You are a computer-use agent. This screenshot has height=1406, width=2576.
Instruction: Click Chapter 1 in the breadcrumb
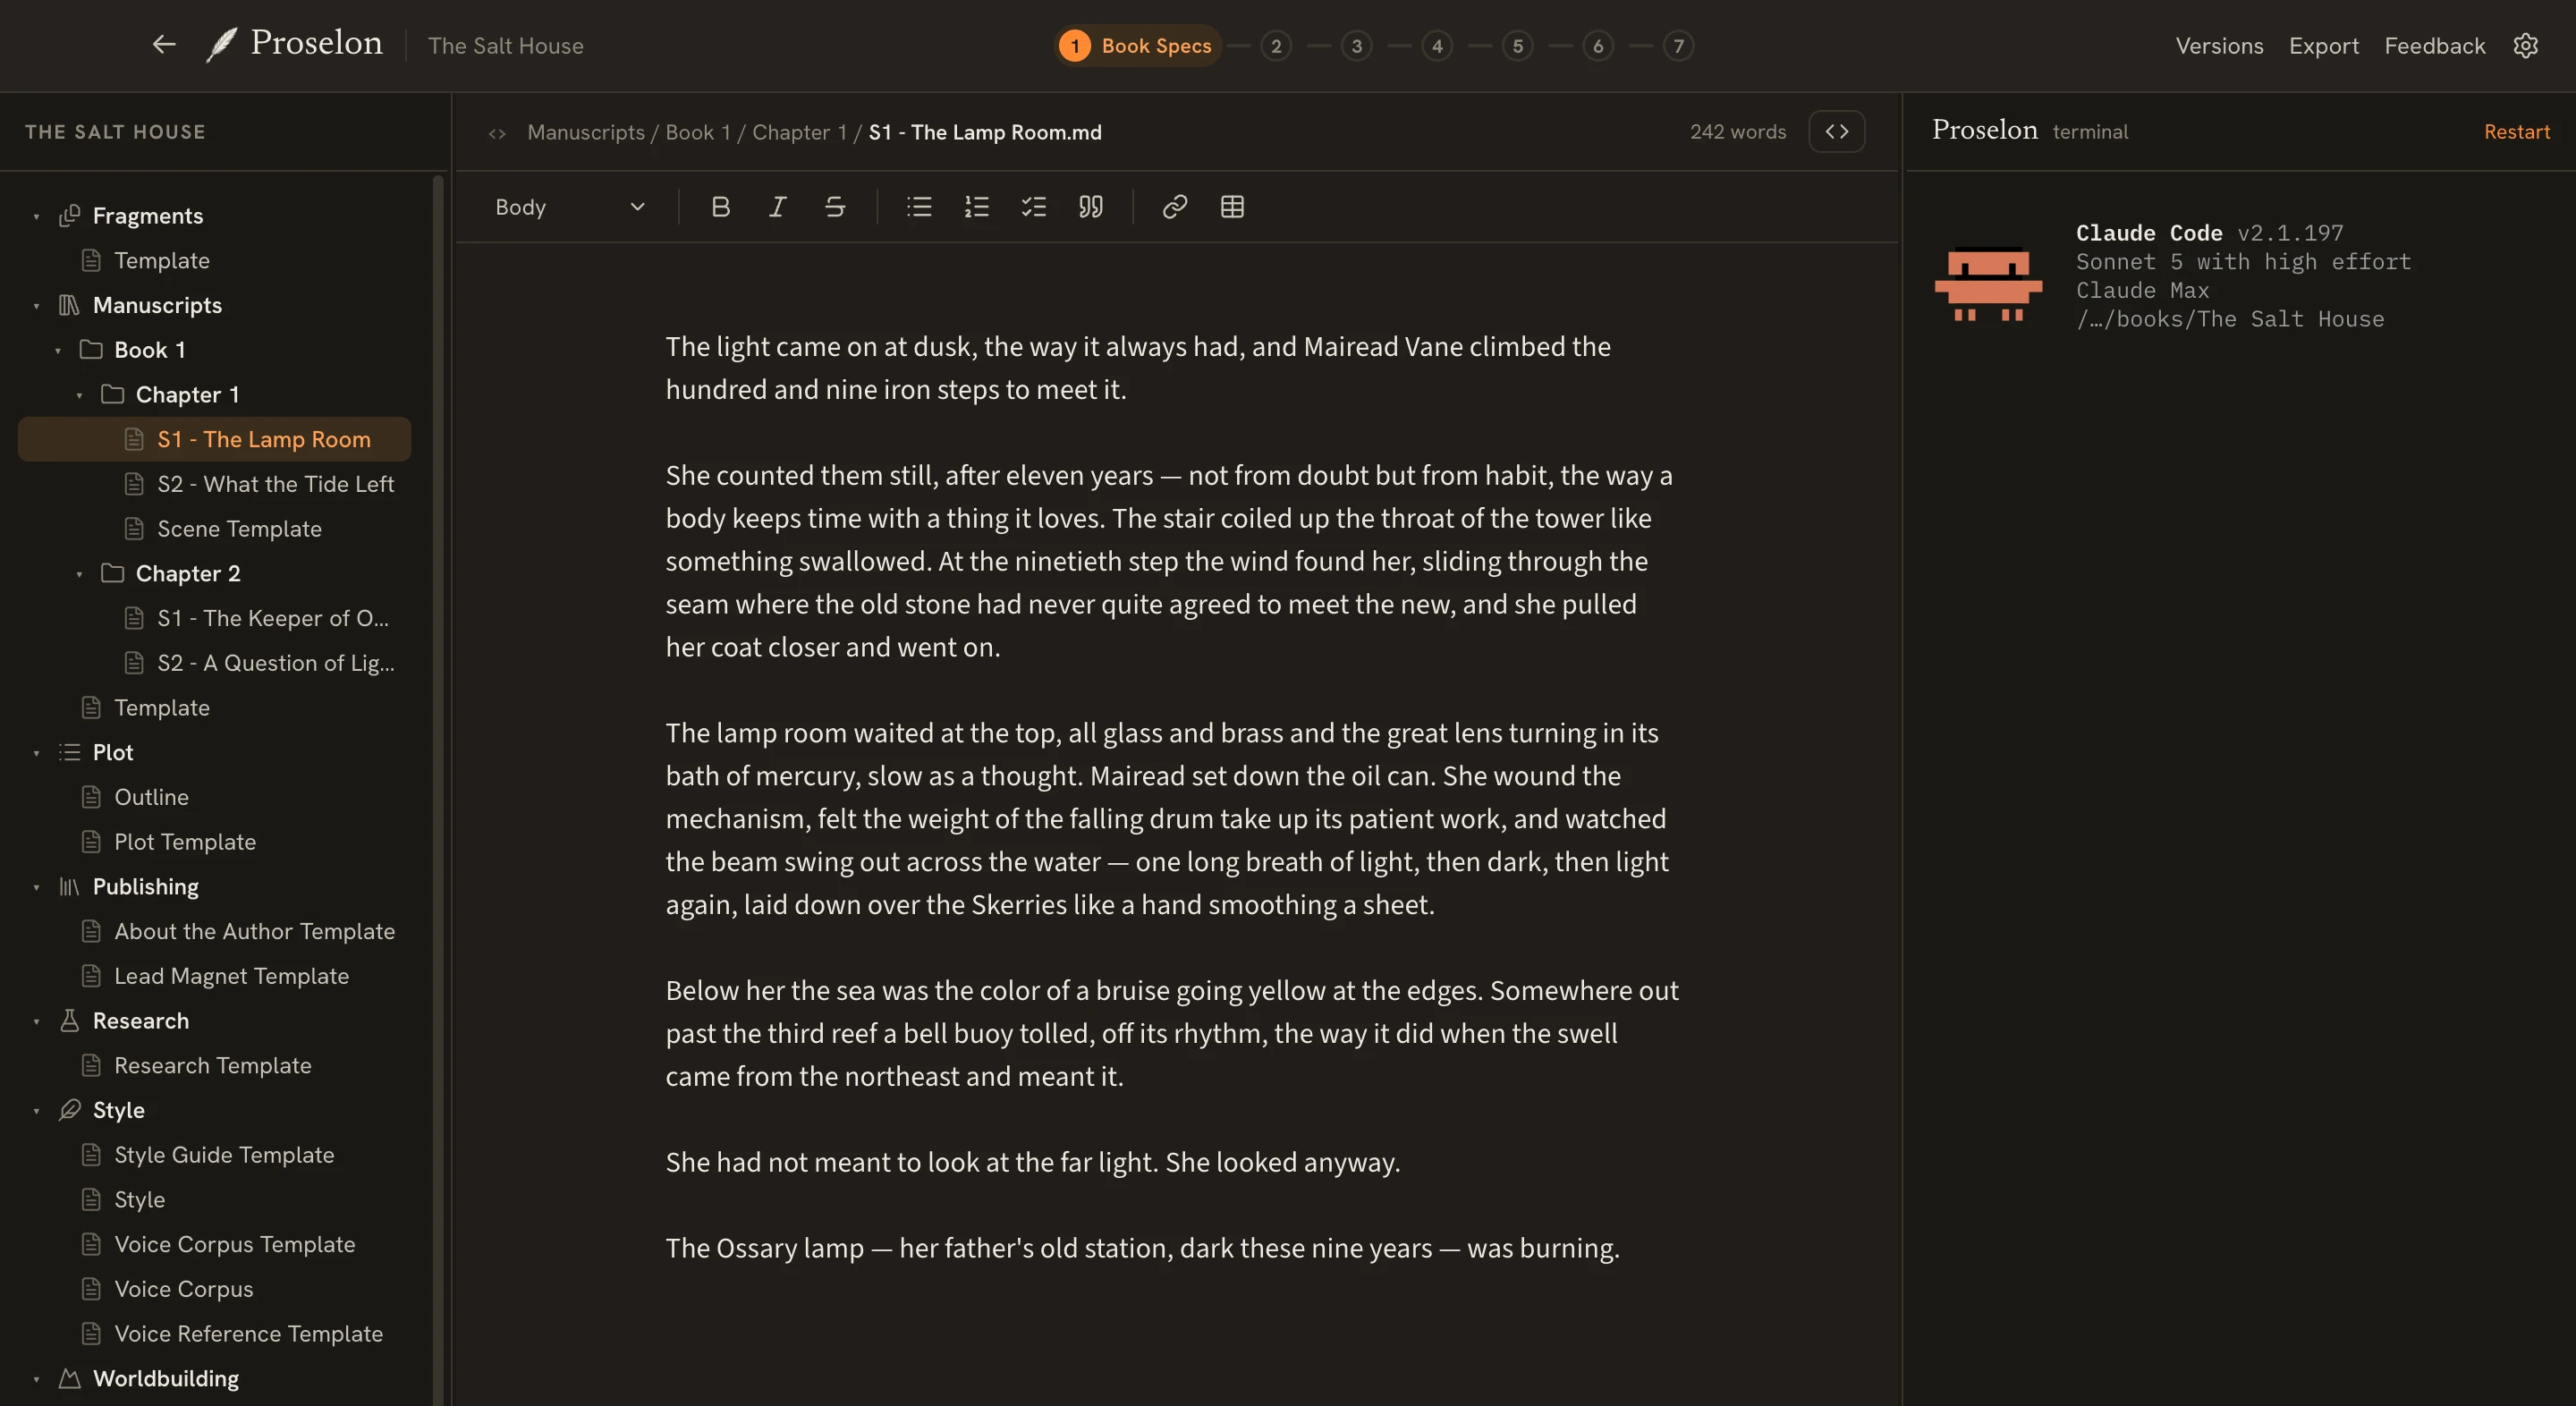[x=799, y=132]
